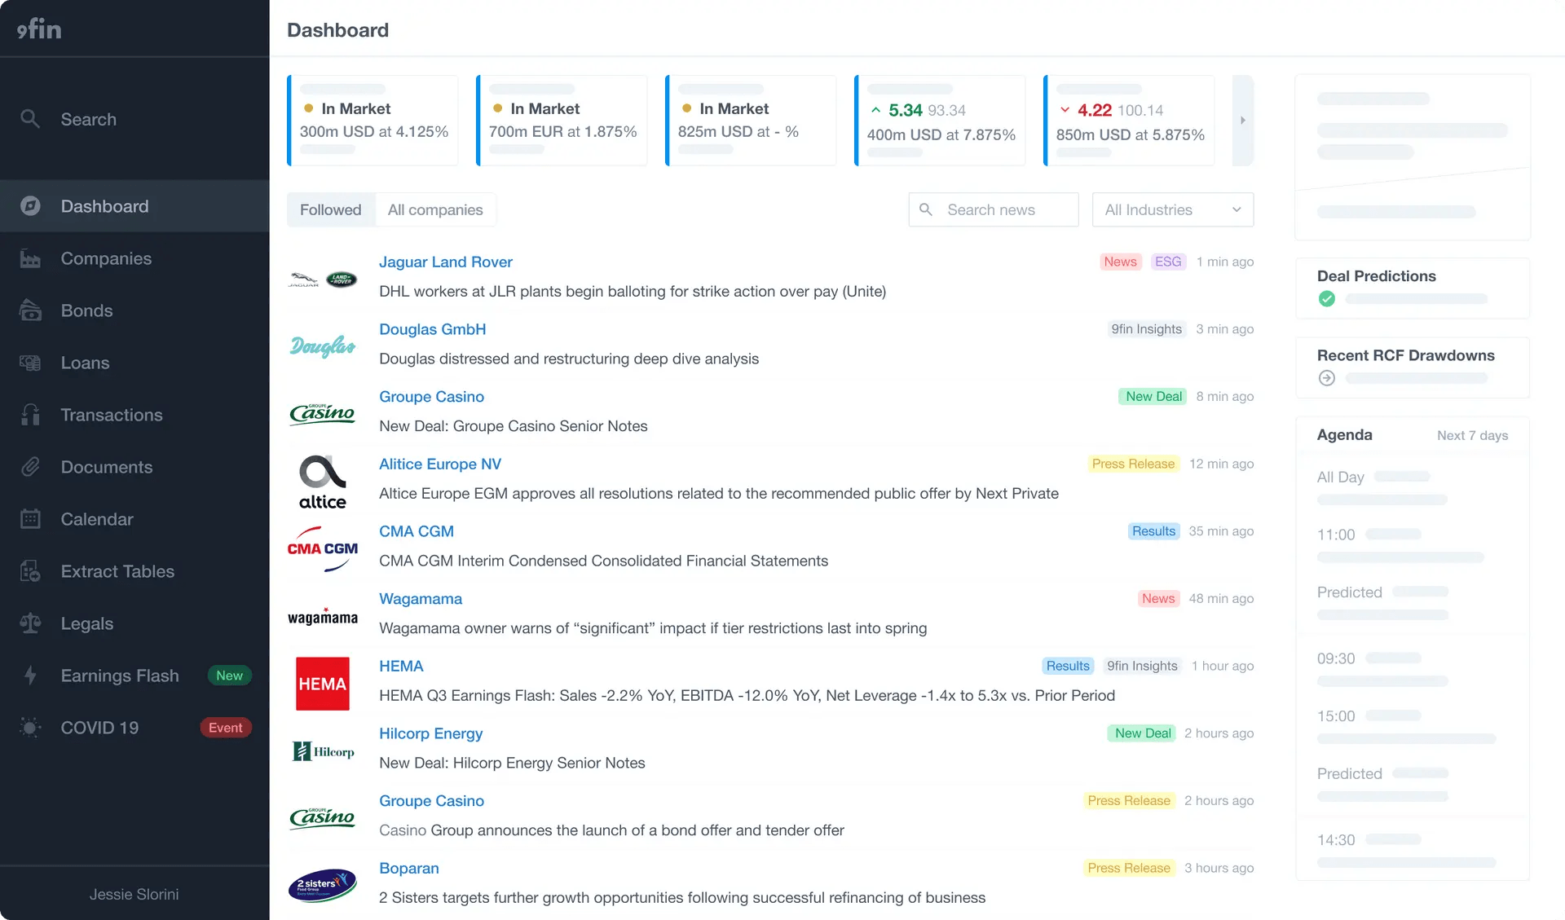This screenshot has width=1565, height=920.
Task: Click the Bonds icon in sidebar
Action: point(30,310)
